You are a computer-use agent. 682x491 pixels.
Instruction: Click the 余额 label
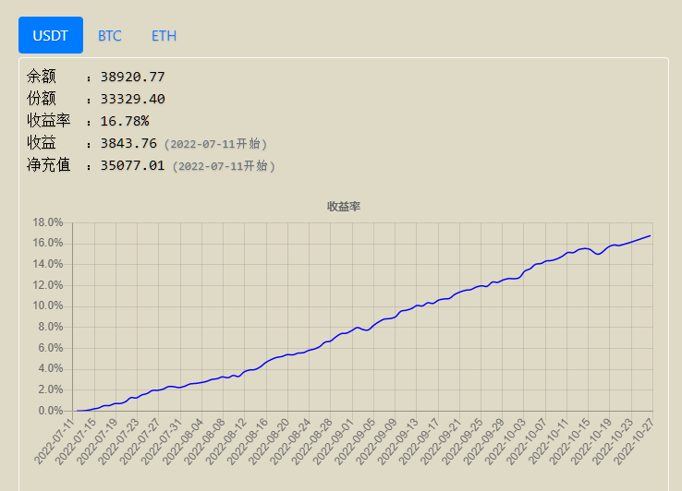tap(42, 77)
